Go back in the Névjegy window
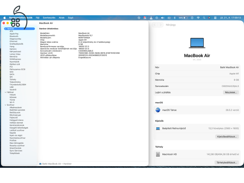The height and width of the screenshot is (183, 244). tap(155, 25)
